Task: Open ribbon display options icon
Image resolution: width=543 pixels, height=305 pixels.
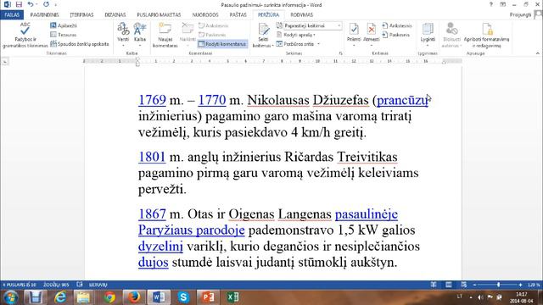Action: pyautogui.click(x=503, y=4)
